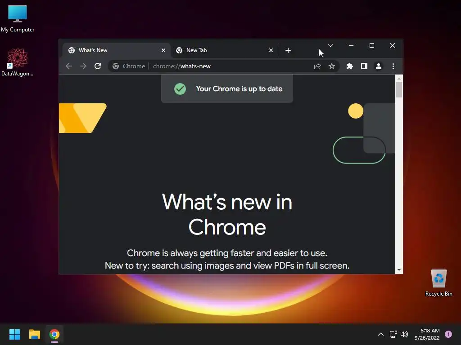The height and width of the screenshot is (345, 461).
Task: Close the Chrome window
Action: (393, 45)
